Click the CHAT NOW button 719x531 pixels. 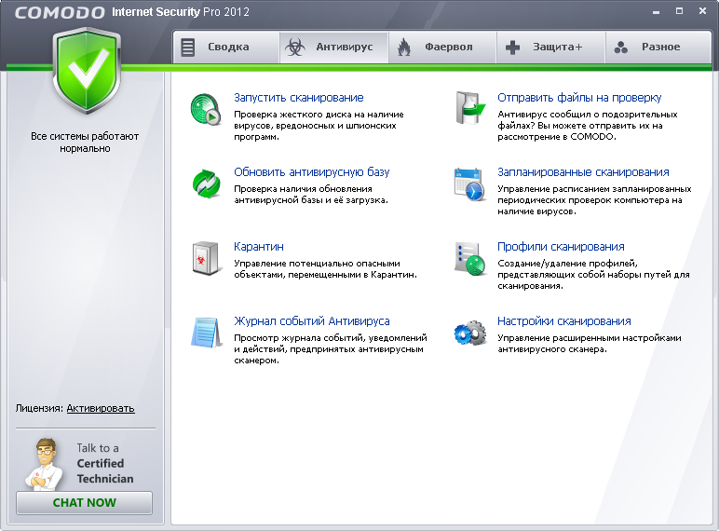point(85,502)
